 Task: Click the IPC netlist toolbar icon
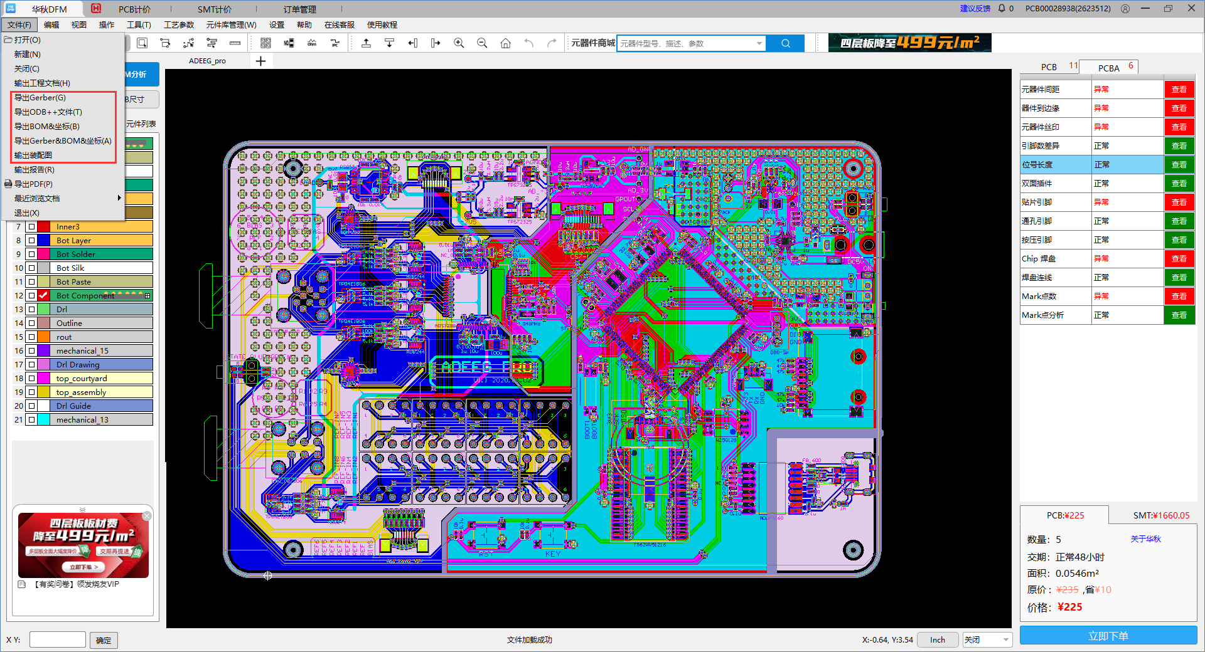[x=335, y=43]
